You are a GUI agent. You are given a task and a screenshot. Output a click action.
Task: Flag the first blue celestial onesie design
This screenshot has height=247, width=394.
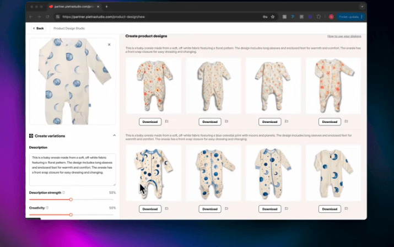(166, 209)
